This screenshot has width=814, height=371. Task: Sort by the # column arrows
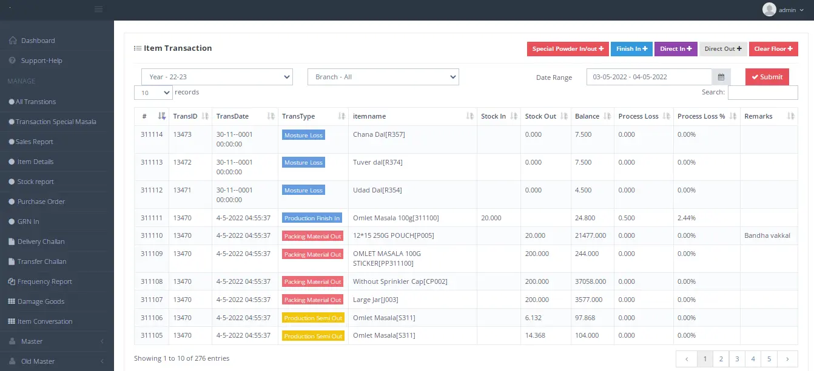click(161, 116)
